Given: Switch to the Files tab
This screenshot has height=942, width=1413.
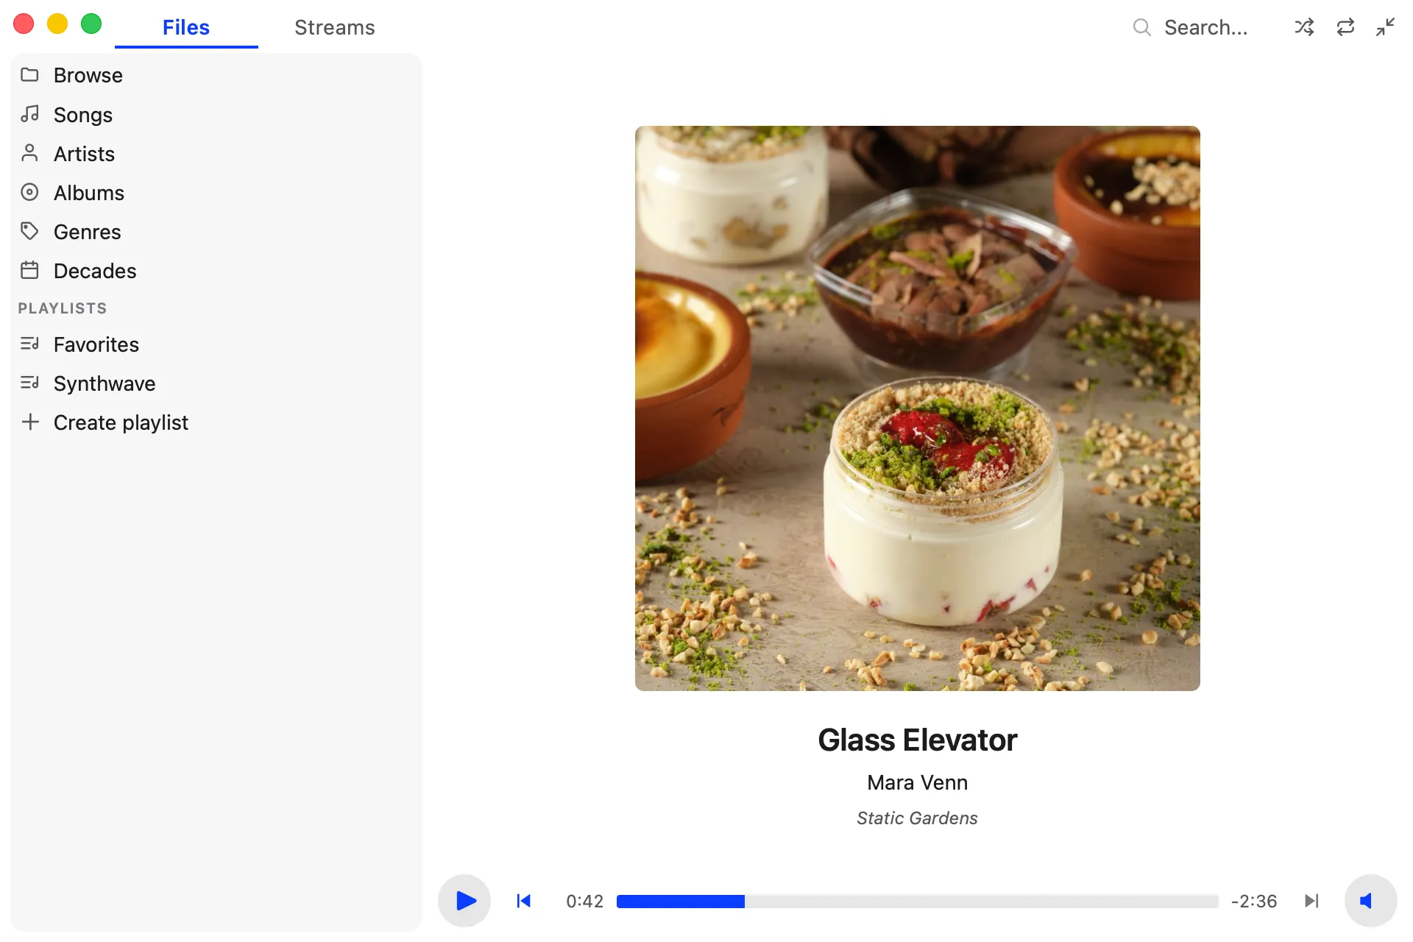Looking at the screenshot, I should point(186,27).
